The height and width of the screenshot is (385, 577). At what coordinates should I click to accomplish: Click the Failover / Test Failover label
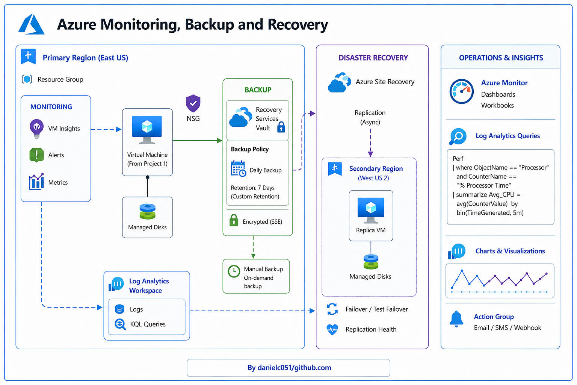376,309
